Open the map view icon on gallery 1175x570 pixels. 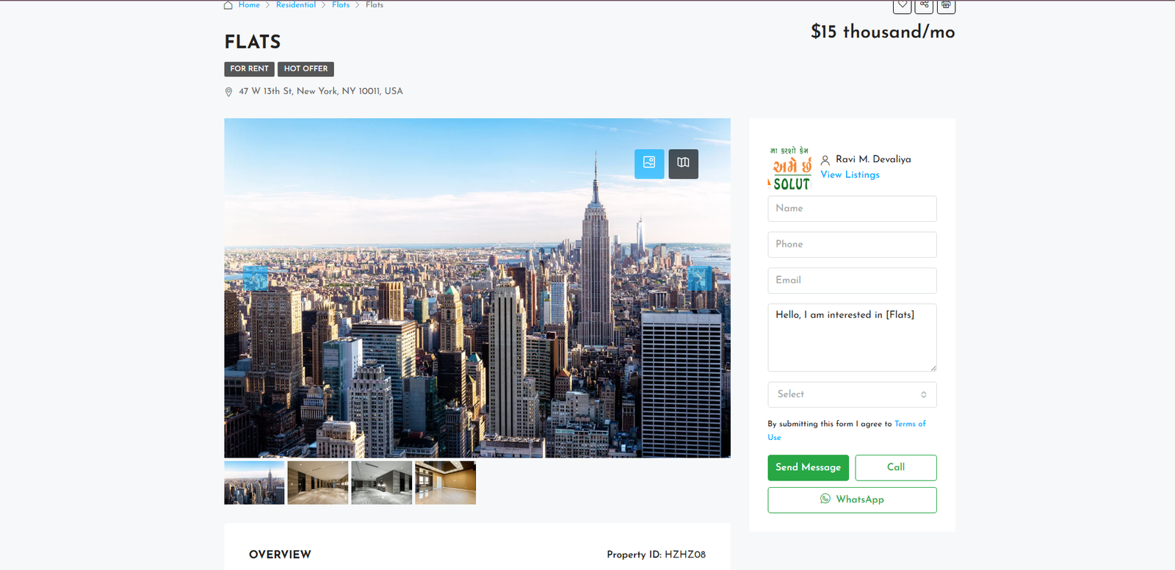coord(683,164)
